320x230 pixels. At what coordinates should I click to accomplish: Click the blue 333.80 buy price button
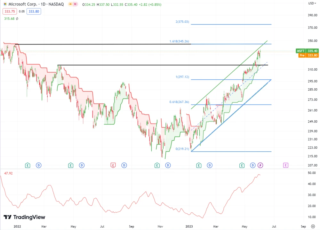34,12
